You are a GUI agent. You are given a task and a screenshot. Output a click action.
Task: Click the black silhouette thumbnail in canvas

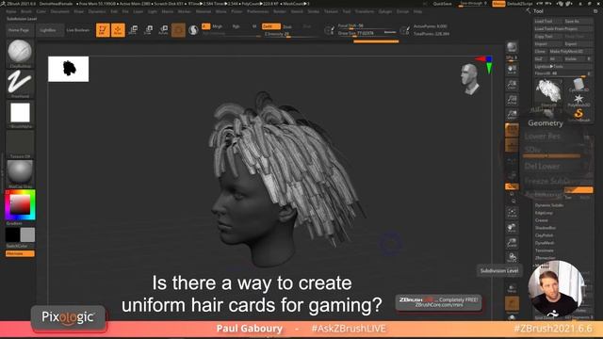pos(69,69)
